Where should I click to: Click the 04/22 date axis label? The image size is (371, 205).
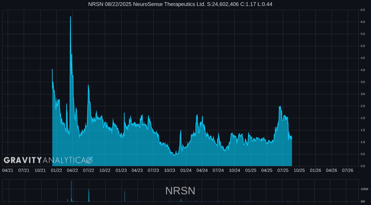coord(72,170)
